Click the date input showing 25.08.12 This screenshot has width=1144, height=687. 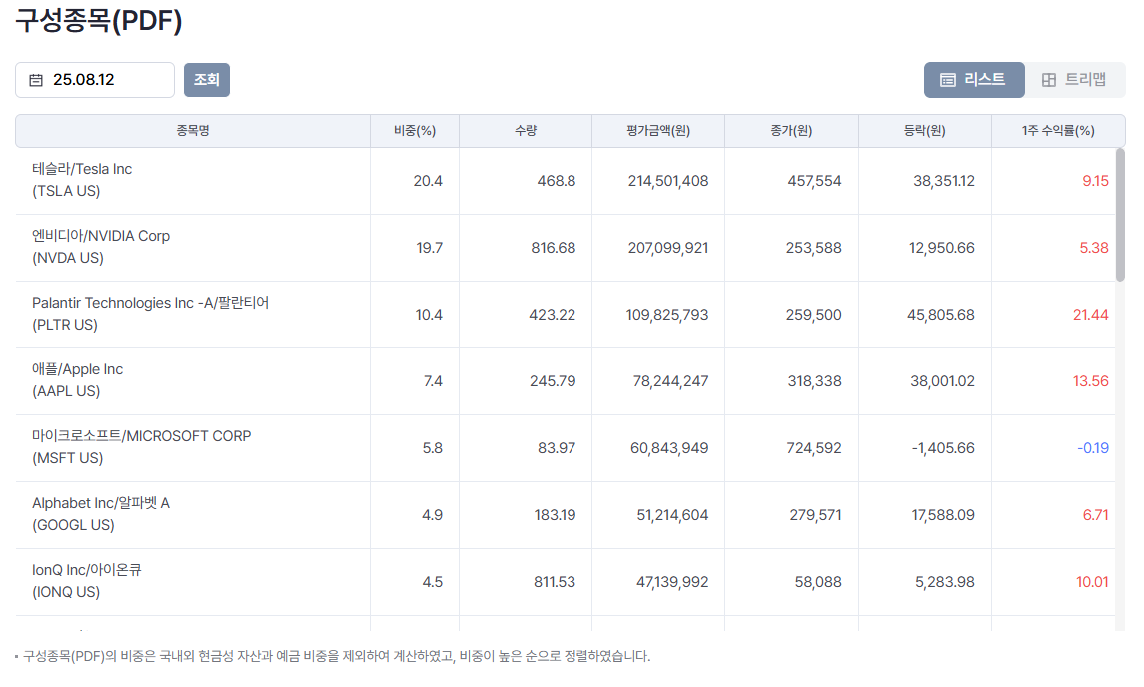click(x=95, y=80)
